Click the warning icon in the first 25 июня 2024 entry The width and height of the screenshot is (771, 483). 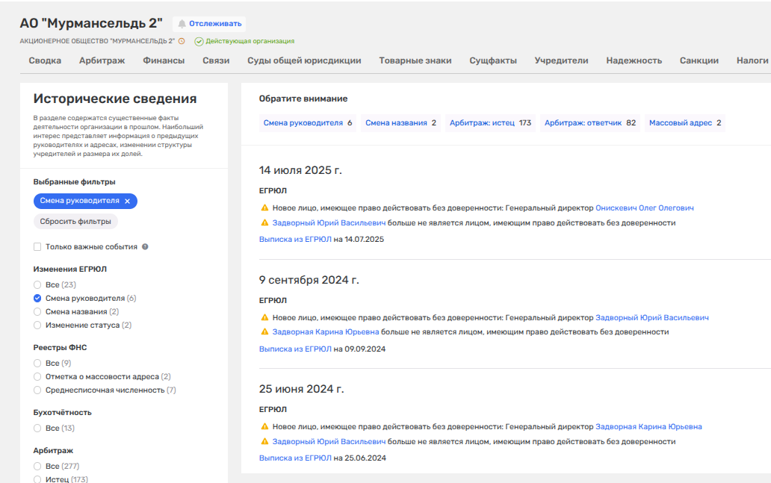point(264,427)
